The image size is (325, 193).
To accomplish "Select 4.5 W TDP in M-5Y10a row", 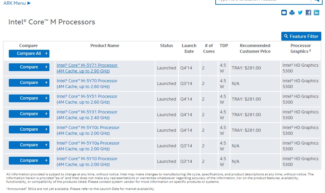I will point(223,146).
